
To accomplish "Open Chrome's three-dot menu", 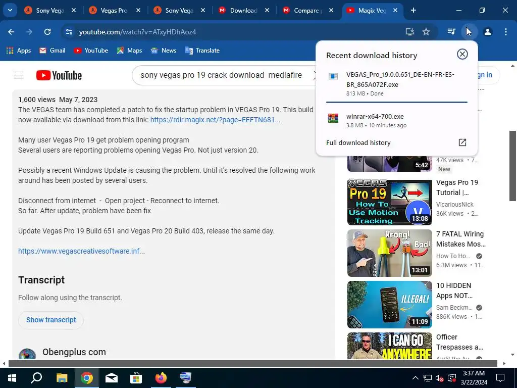I will 506,32.
